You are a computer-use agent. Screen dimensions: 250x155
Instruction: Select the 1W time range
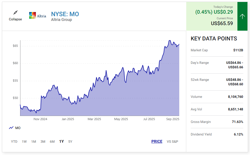(x=24, y=142)
